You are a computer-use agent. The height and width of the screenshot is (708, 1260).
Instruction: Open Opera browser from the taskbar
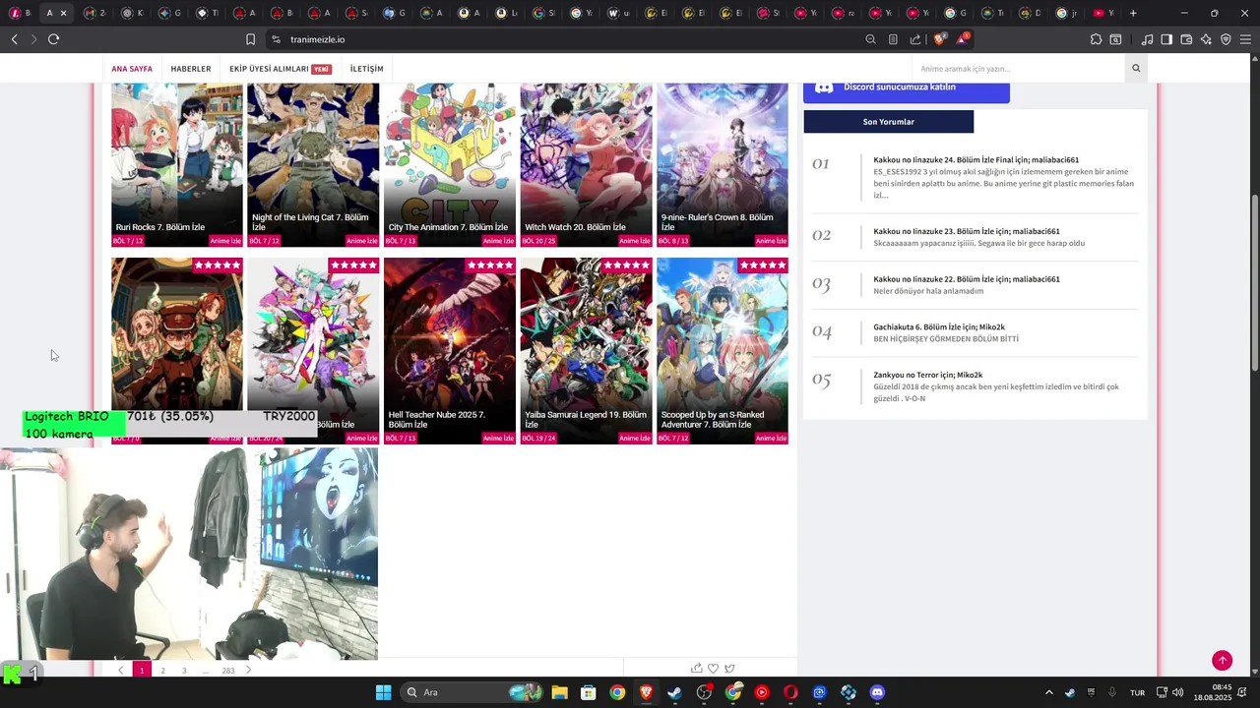pyautogui.click(x=790, y=692)
